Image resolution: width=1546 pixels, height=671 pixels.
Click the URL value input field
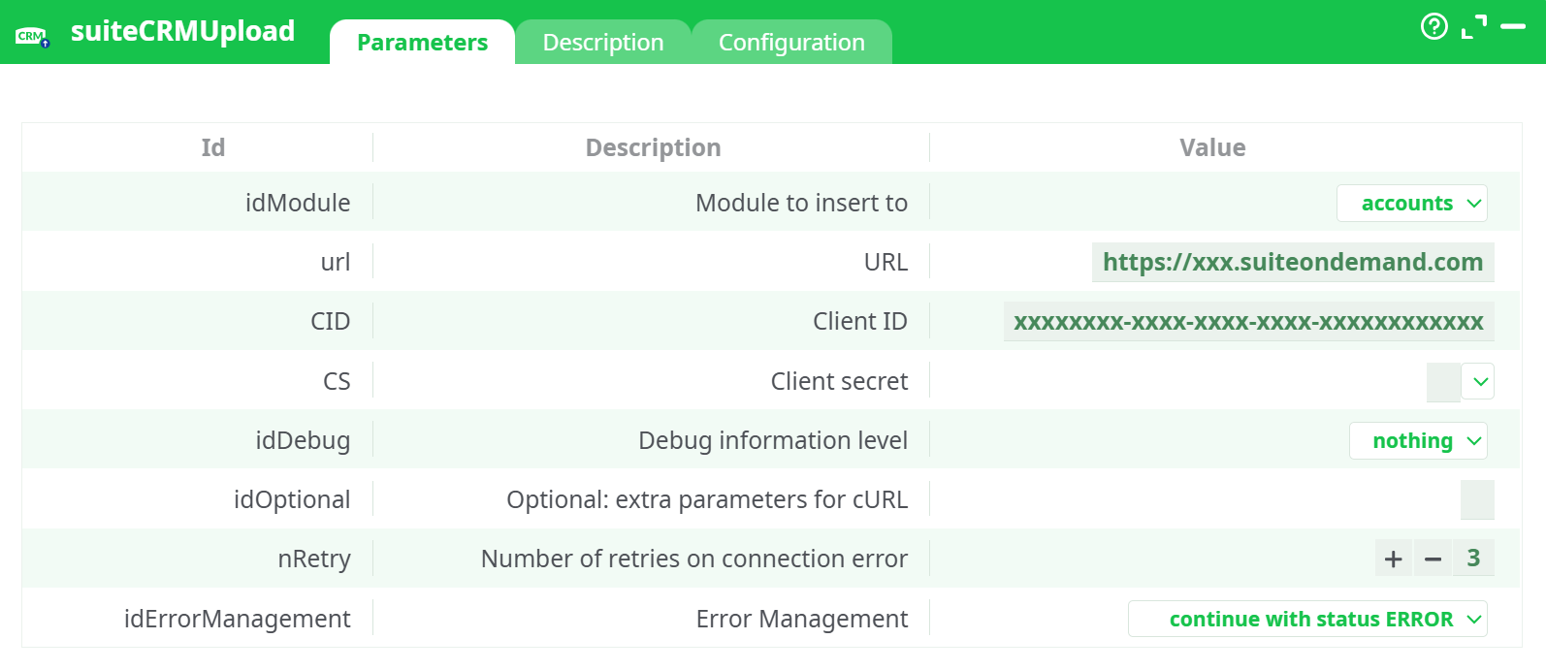pyautogui.click(x=1293, y=262)
